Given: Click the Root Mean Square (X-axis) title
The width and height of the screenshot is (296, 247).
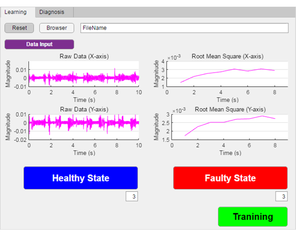Looking at the screenshot, I should click(227, 56).
